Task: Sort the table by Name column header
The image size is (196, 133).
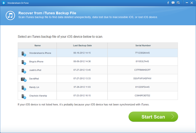Action: click(x=38, y=46)
